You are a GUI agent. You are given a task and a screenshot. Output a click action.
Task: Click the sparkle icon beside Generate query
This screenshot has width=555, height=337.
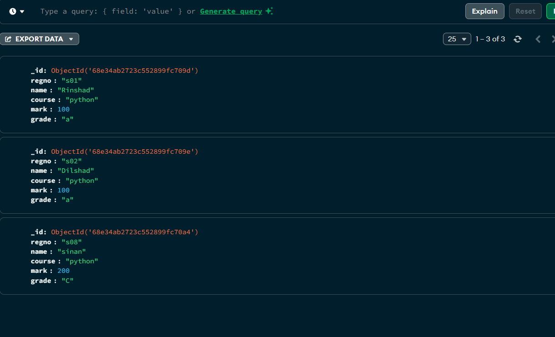(268, 10)
